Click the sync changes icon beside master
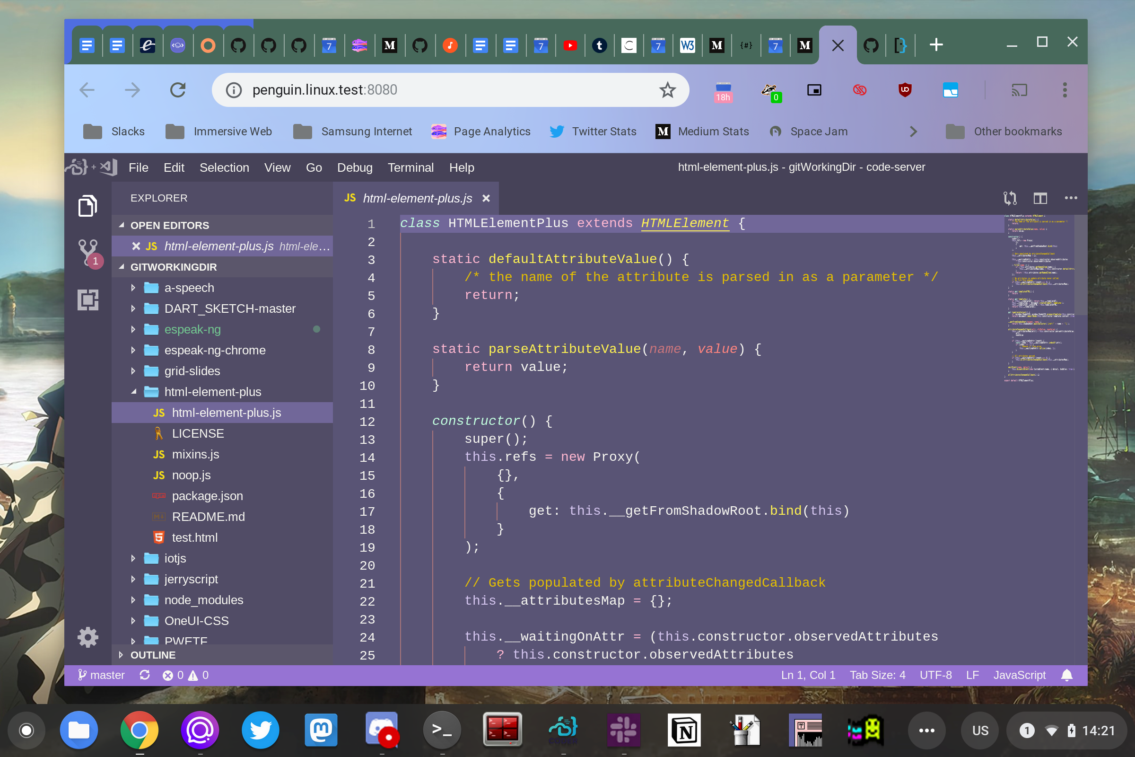This screenshot has width=1135, height=757. pyautogui.click(x=145, y=675)
